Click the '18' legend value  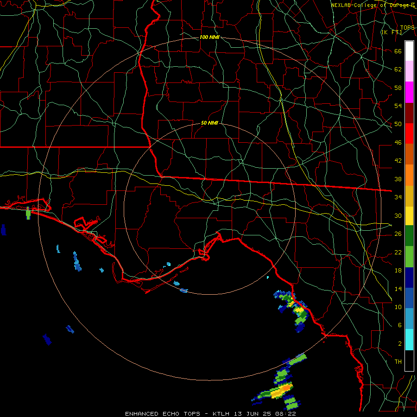tap(398, 270)
